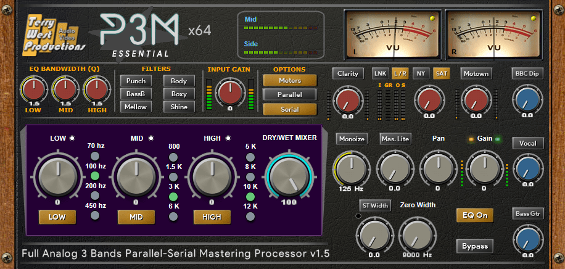
Task: Click the Mas. Lite amount knob
Action: point(395,168)
